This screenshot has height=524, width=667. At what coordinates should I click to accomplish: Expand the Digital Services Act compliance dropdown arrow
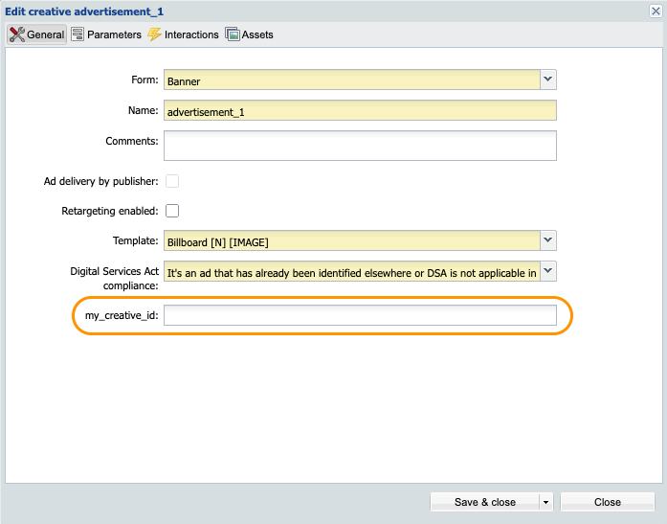pos(548,271)
